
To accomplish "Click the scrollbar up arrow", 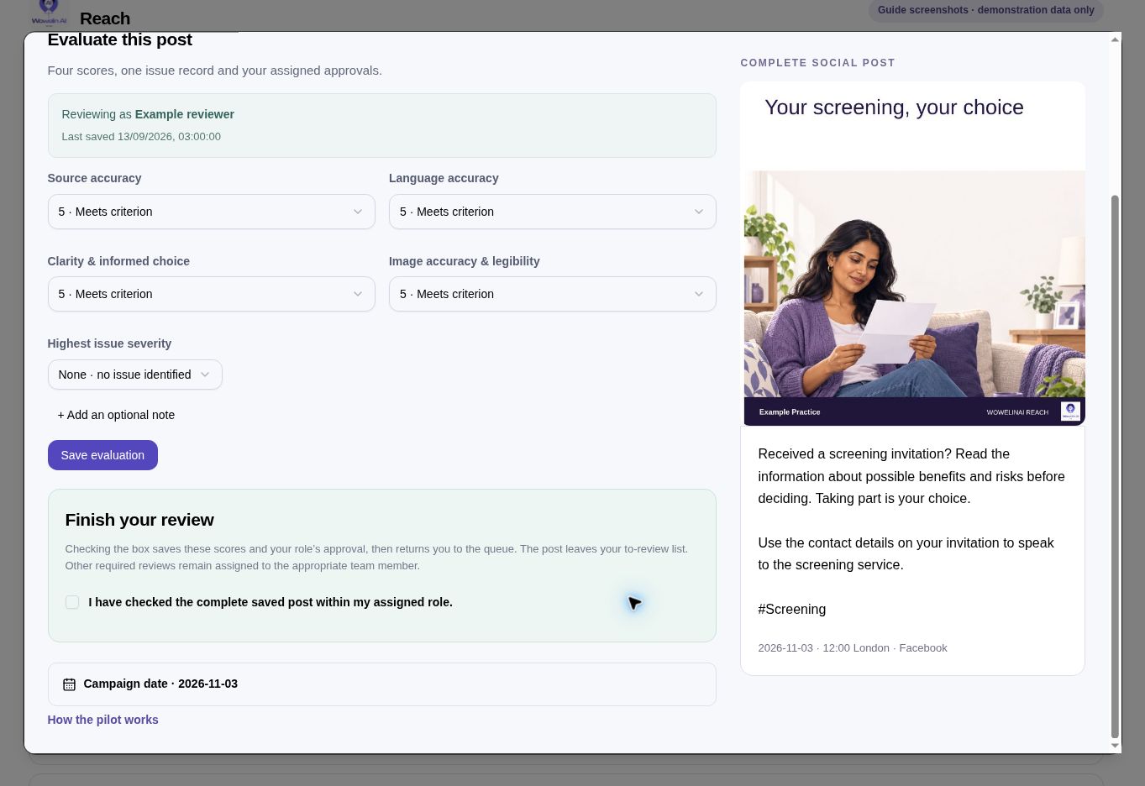I will (1115, 39).
